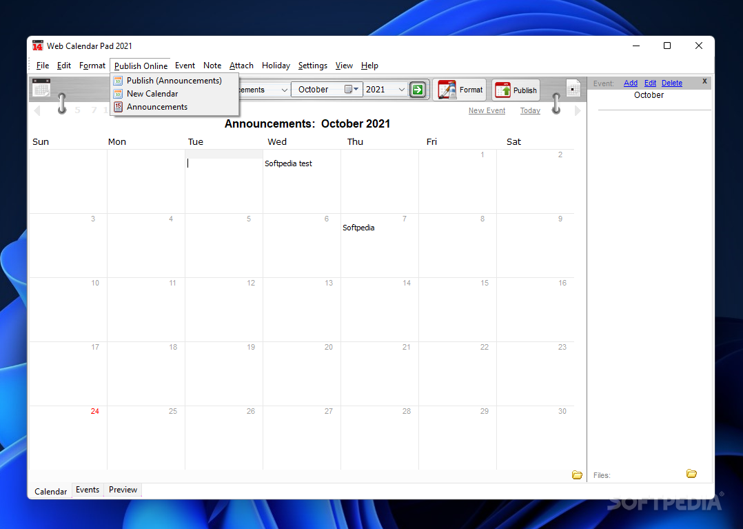Close the Publish Online menu header
Image resolution: width=743 pixels, height=529 pixels.
click(141, 66)
